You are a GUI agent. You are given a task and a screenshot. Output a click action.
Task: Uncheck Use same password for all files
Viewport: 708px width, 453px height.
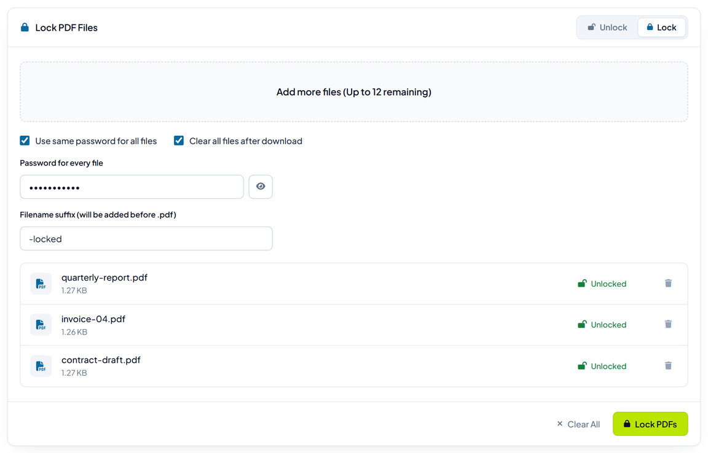pyautogui.click(x=25, y=141)
